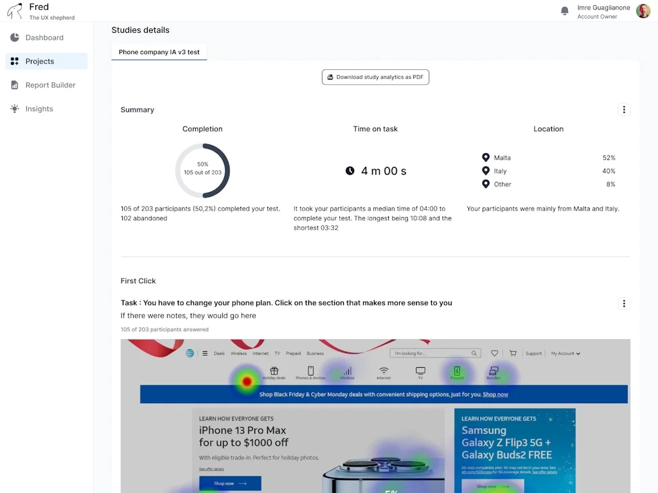Click the Shop now link in blue banner

click(495, 395)
